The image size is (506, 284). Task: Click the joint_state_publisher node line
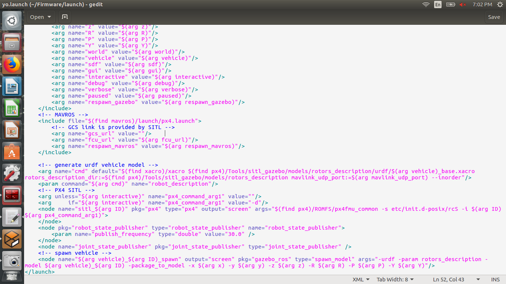(x=195, y=247)
